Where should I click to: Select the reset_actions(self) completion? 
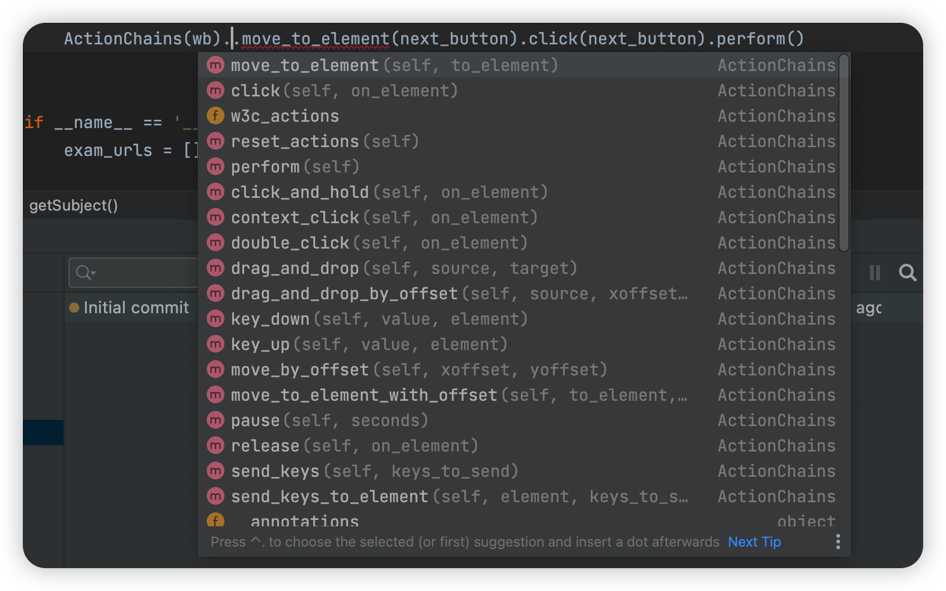325,141
